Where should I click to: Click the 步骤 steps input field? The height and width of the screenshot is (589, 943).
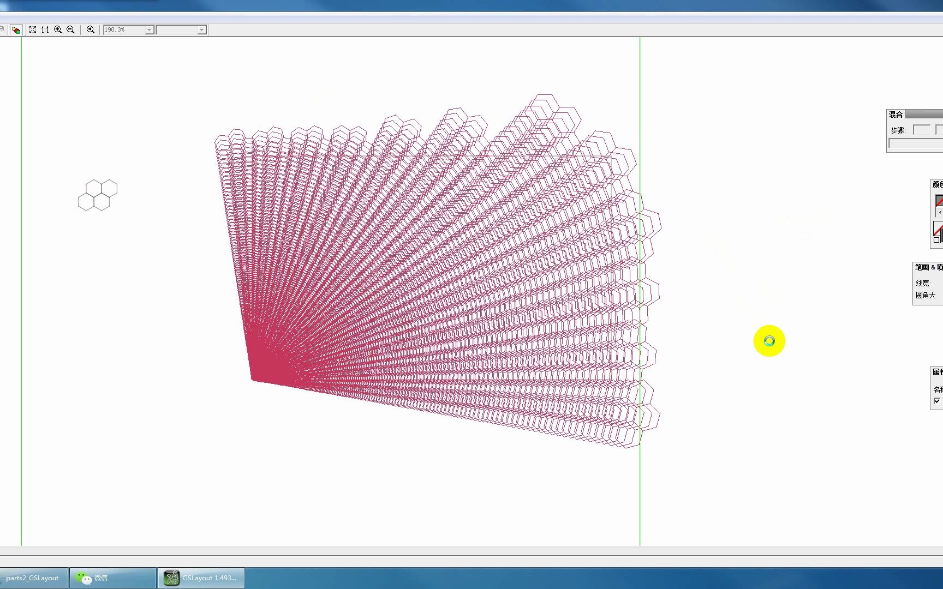(922, 130)
